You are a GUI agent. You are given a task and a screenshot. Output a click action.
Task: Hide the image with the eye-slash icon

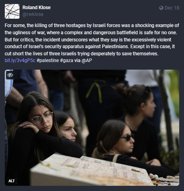click(10, 75)
